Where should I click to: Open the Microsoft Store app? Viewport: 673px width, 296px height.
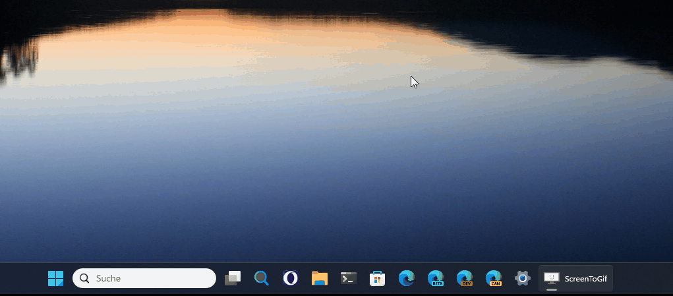[378, 278]
